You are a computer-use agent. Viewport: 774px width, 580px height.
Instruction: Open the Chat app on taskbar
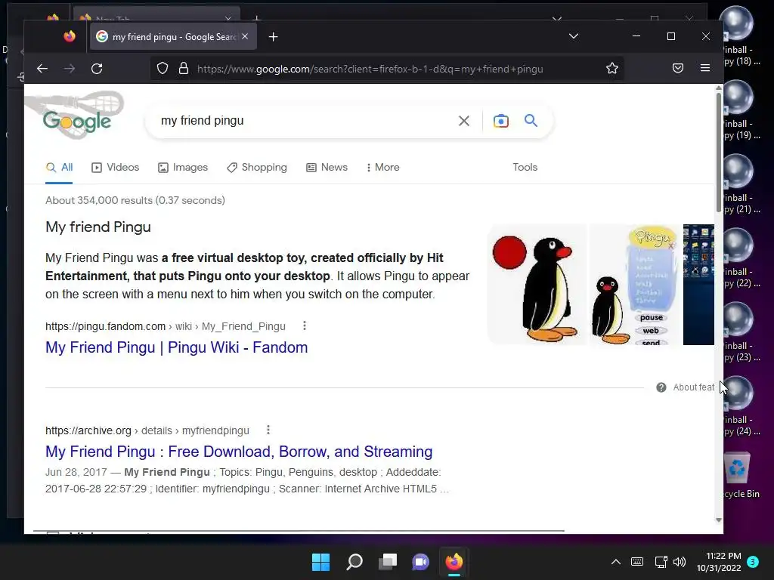[420, 562]
